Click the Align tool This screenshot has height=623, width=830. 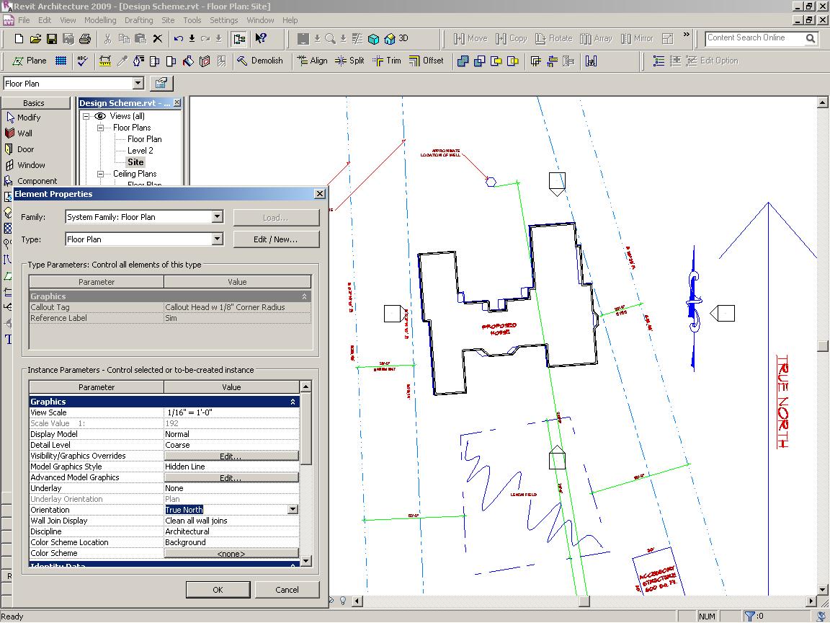point(311,61)
